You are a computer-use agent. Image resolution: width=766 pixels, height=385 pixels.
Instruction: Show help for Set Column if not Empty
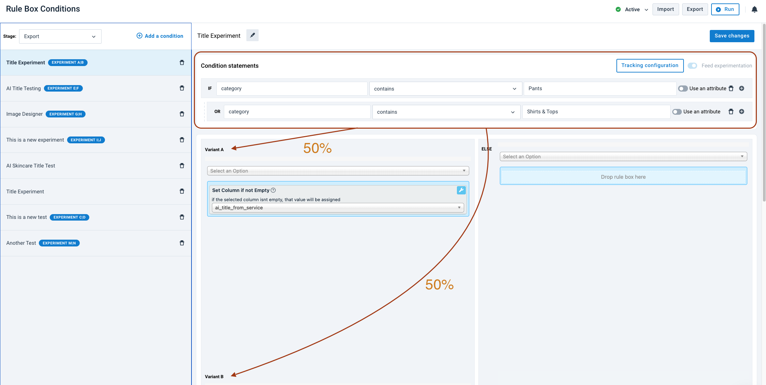coord(273,190)
